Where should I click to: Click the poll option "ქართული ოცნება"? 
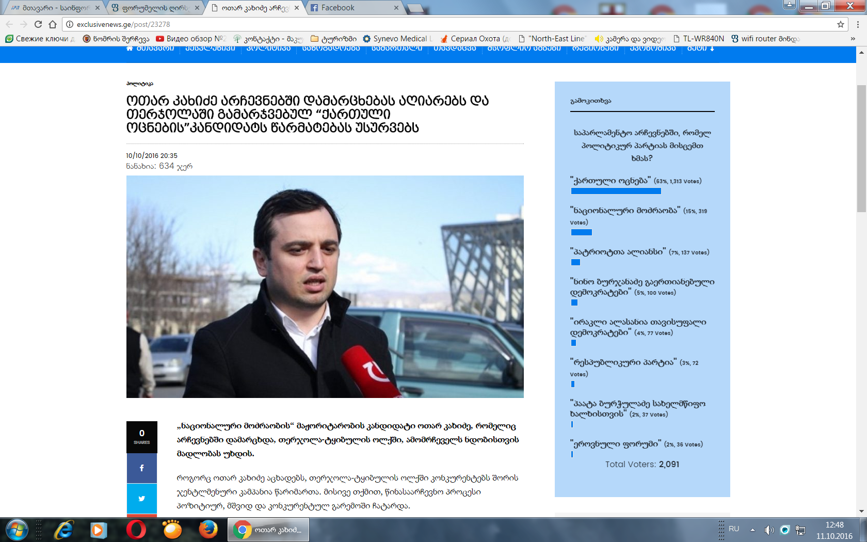pos(611,181)
